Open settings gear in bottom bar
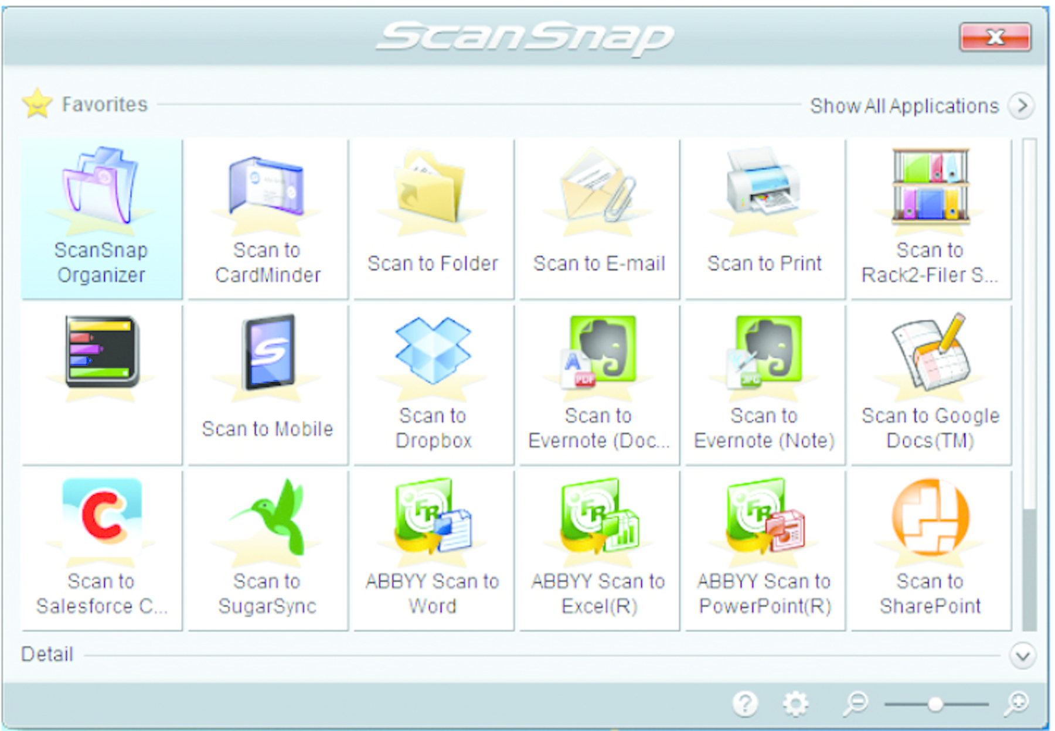Screen dimensions: 1055x731 [x=795, y=703]
